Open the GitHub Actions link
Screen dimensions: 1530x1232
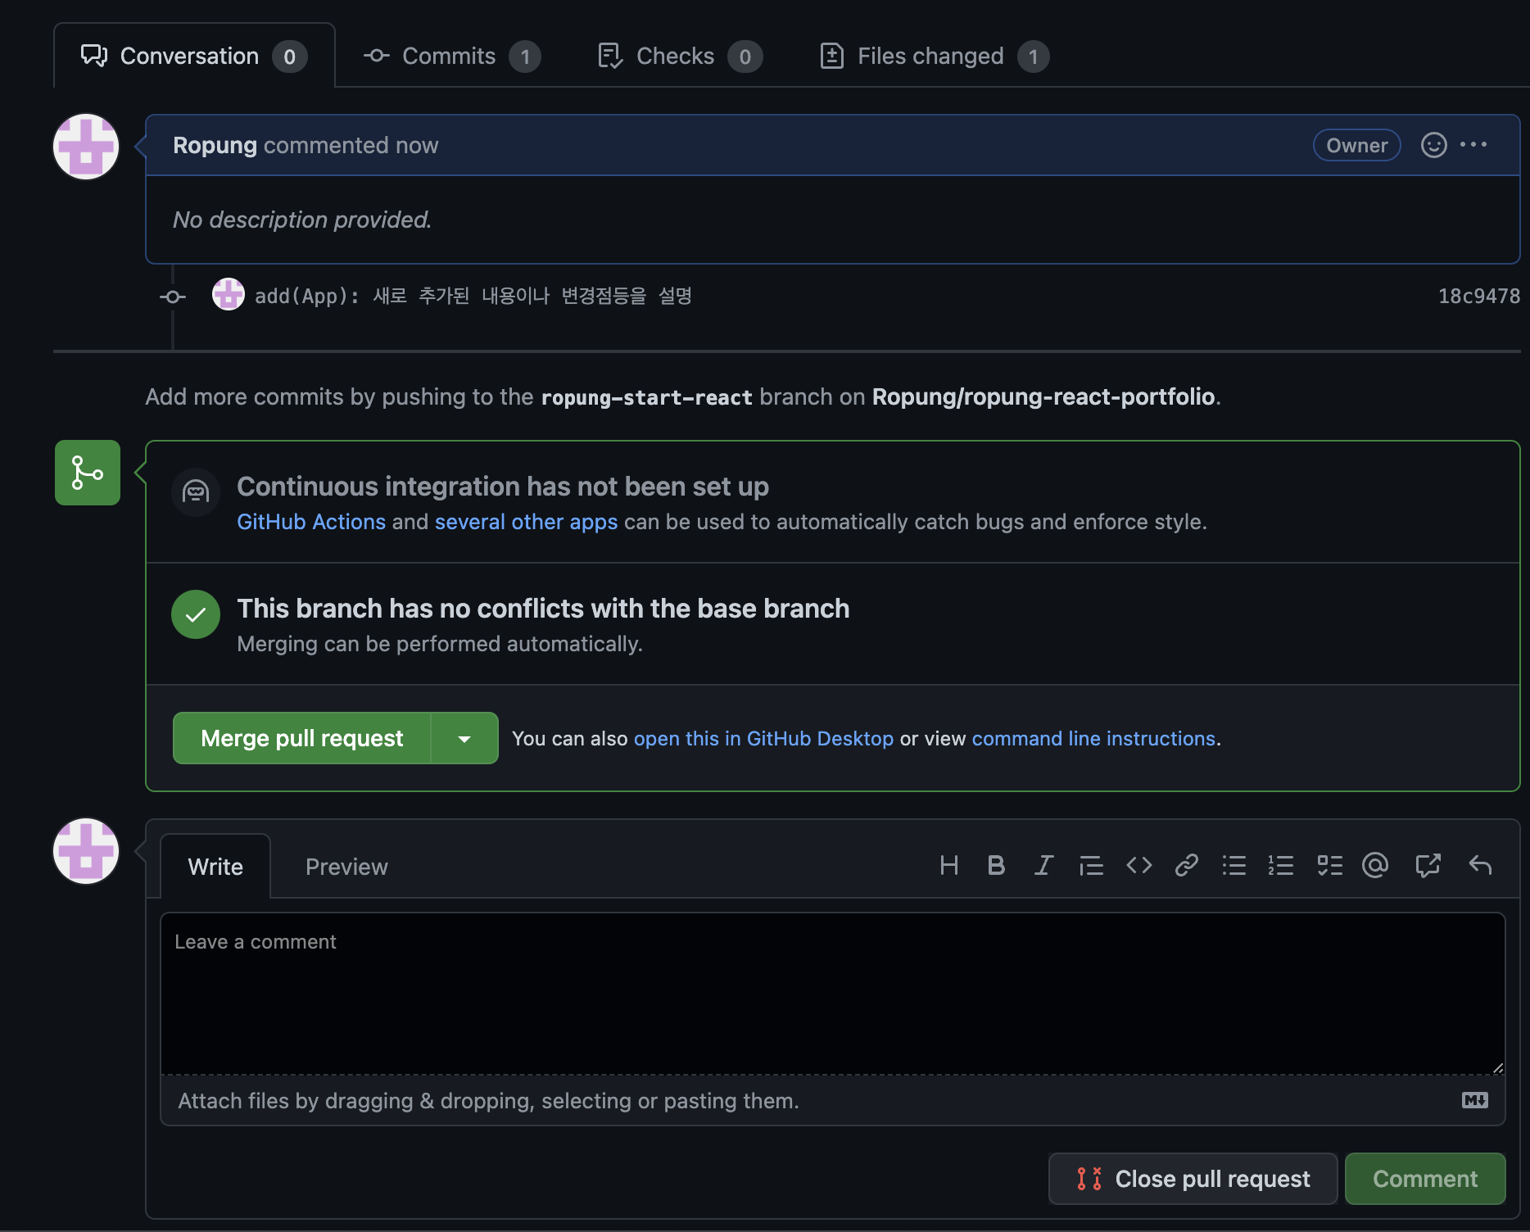point(311,522)
